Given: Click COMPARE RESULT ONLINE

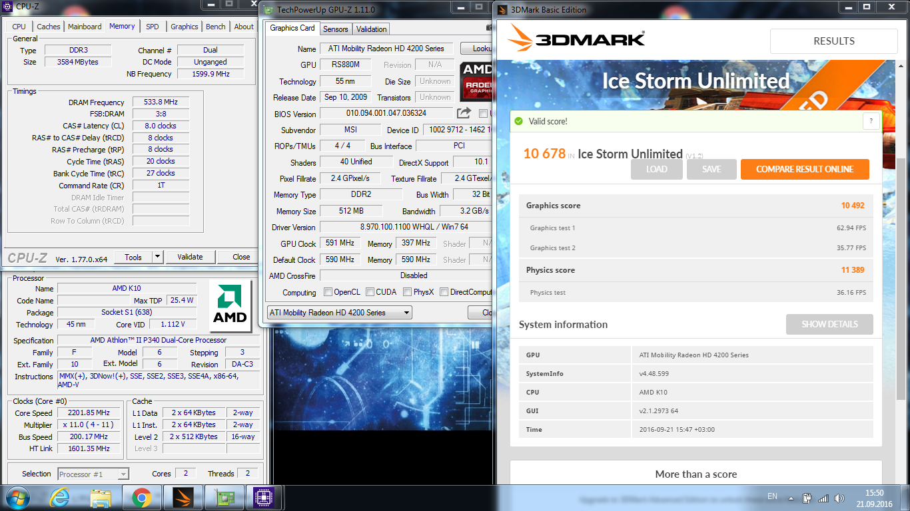Looking at the screenshot, I should click(x=805, y=169).
